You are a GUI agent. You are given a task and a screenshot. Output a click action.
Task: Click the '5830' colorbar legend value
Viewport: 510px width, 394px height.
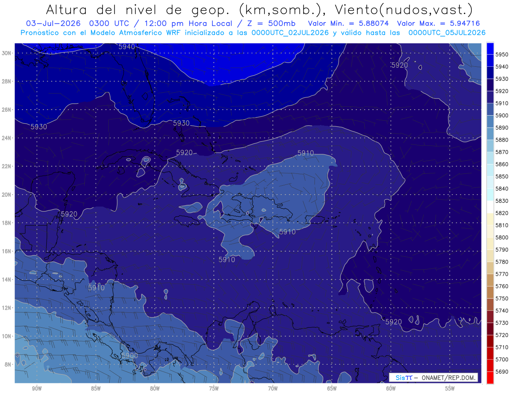pyautogui.click(x=502, y=201)
